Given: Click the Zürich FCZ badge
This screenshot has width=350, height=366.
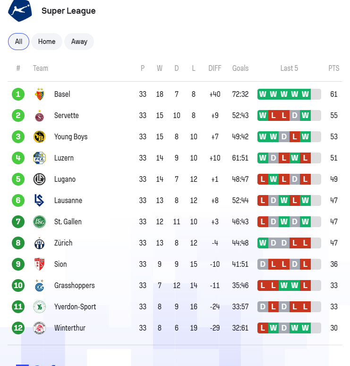Looking at the screenshot, I should click(40, 243).
